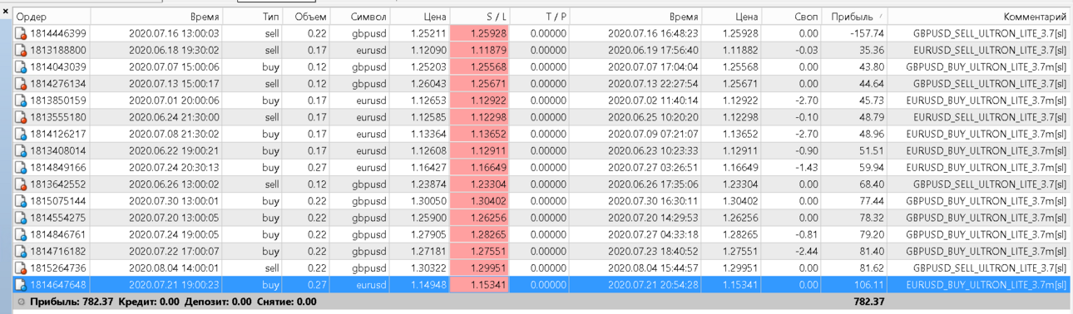
Task: Click stop loss cell 1.16649
Action: tap(479, 168)
